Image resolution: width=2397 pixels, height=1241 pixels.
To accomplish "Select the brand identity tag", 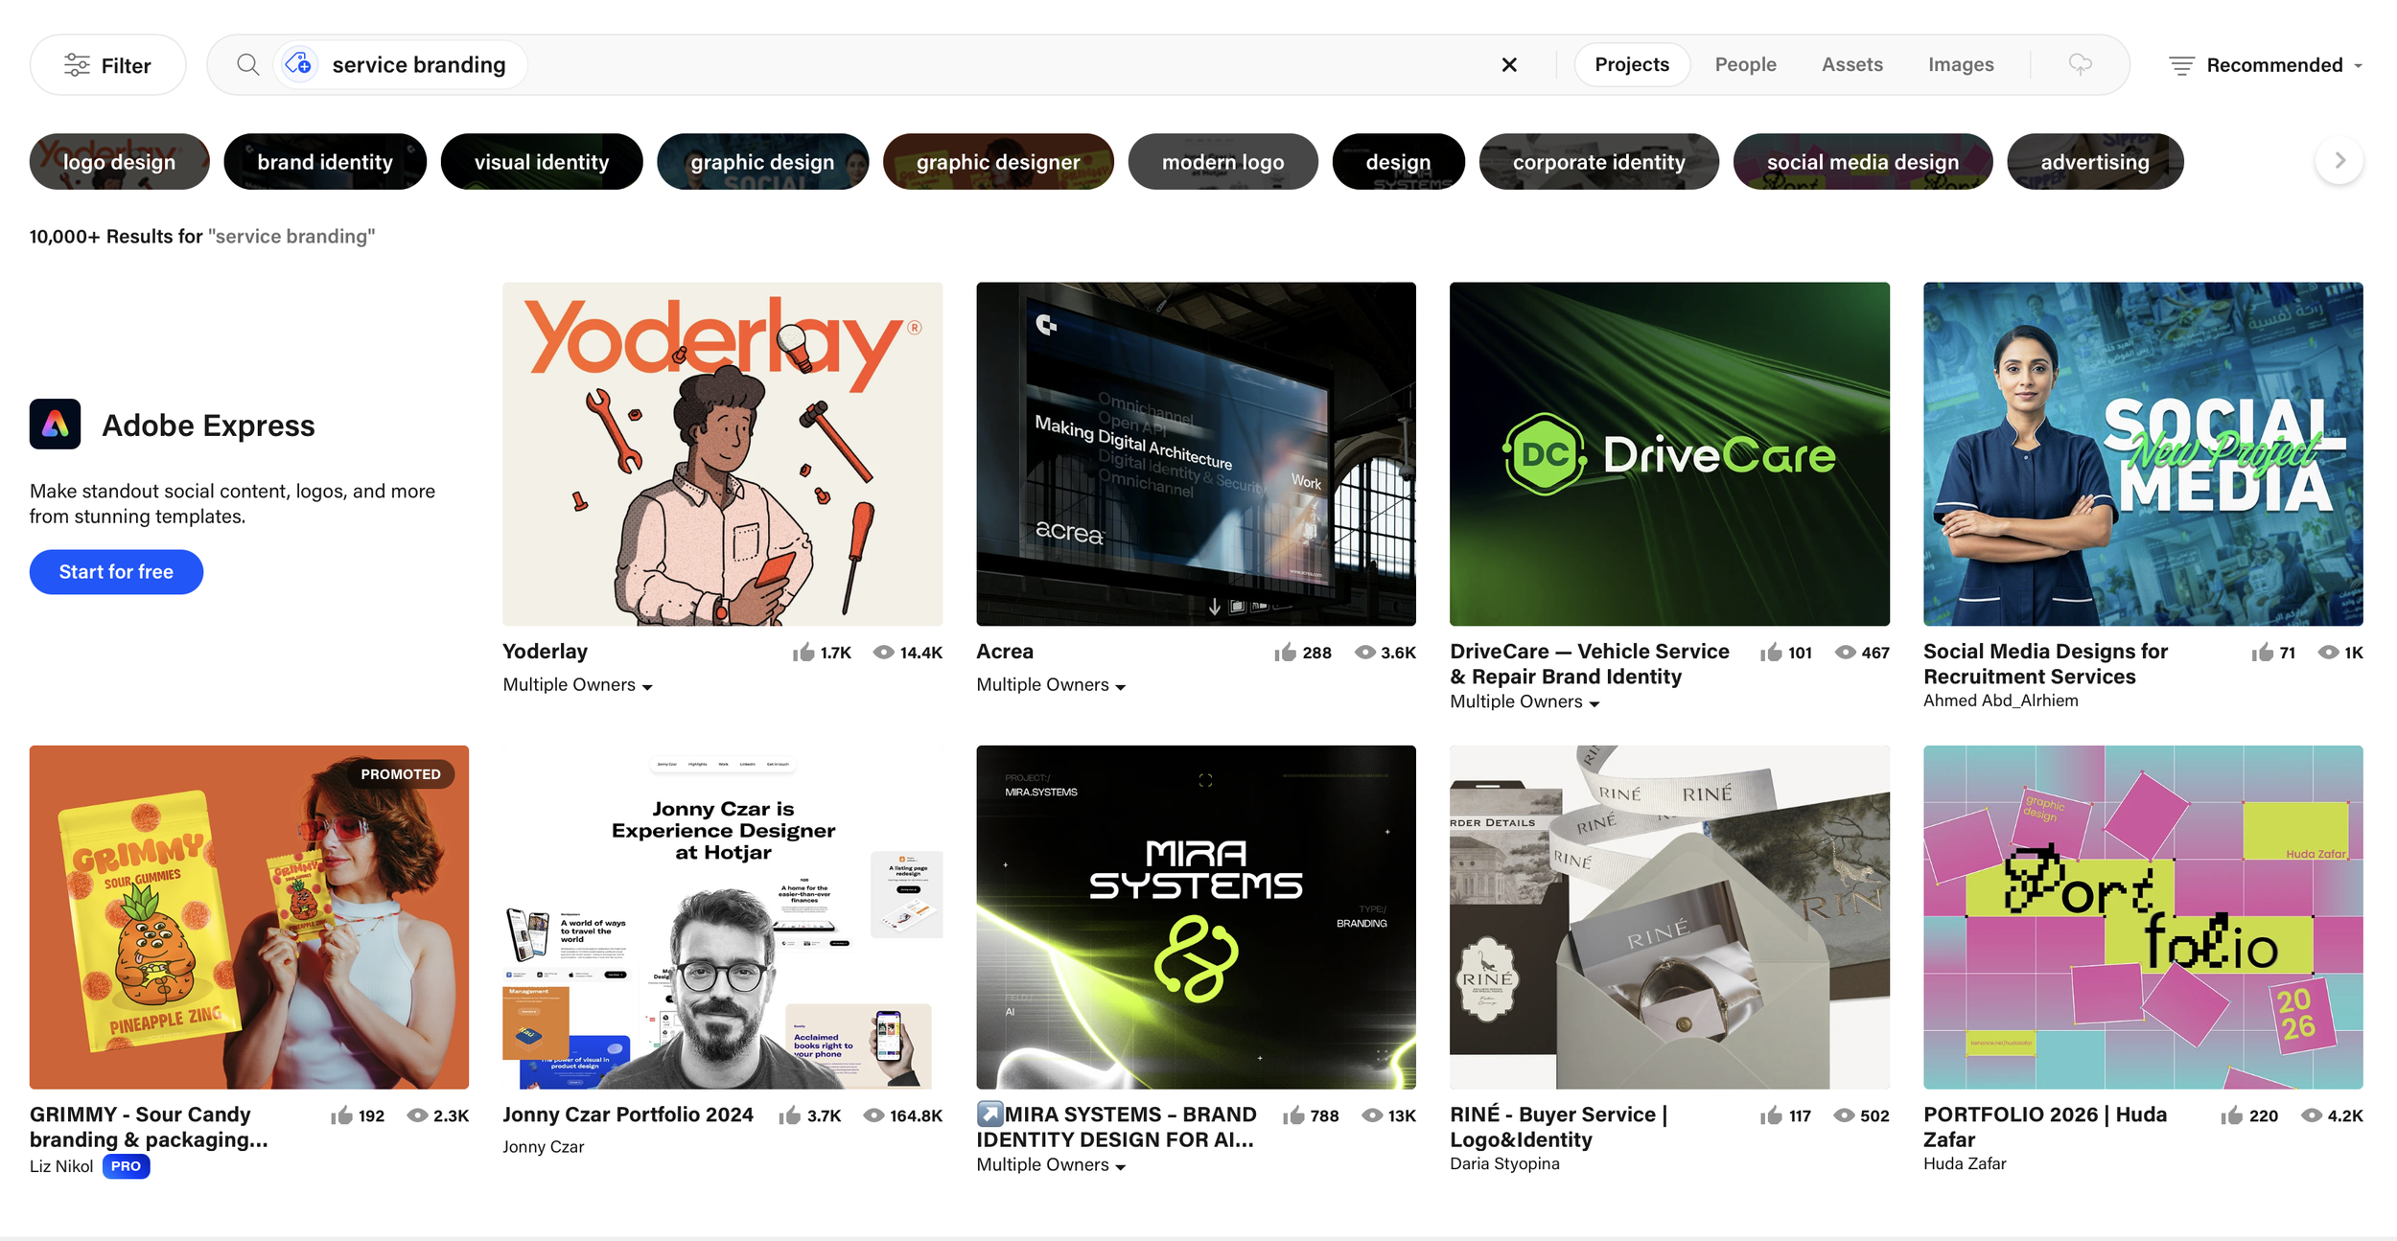I will (325, 162).
